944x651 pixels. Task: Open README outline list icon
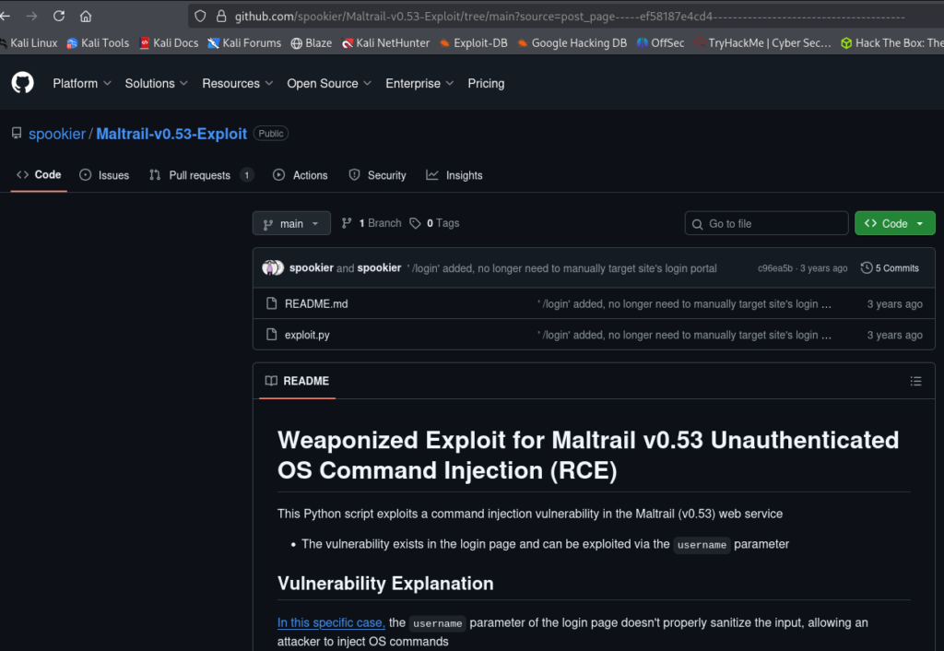click(915, 381)
